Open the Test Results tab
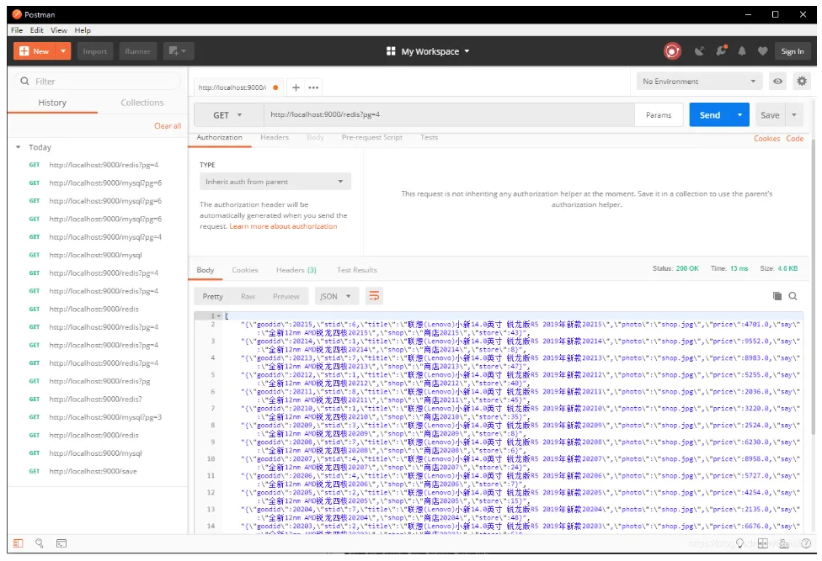This screenshot has width=822, height=561. click(x=357, y=270)
